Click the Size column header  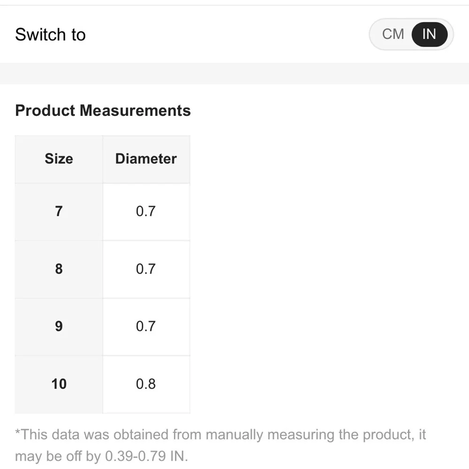pyautogui.click(x=59, y=159)
